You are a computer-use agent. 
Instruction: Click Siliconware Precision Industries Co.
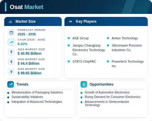pyautogui.click(x=127, y=48)
